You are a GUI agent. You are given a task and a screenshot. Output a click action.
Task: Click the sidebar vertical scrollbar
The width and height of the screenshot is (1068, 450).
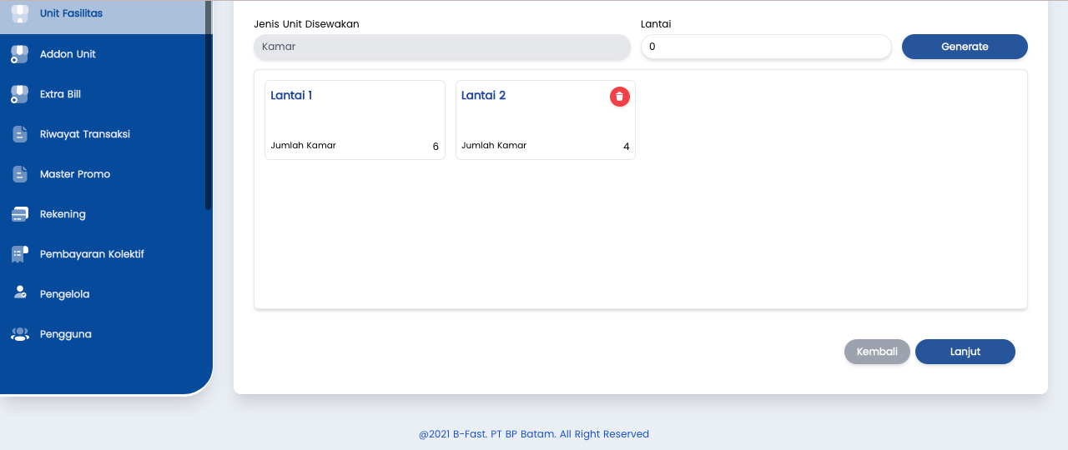209,104
